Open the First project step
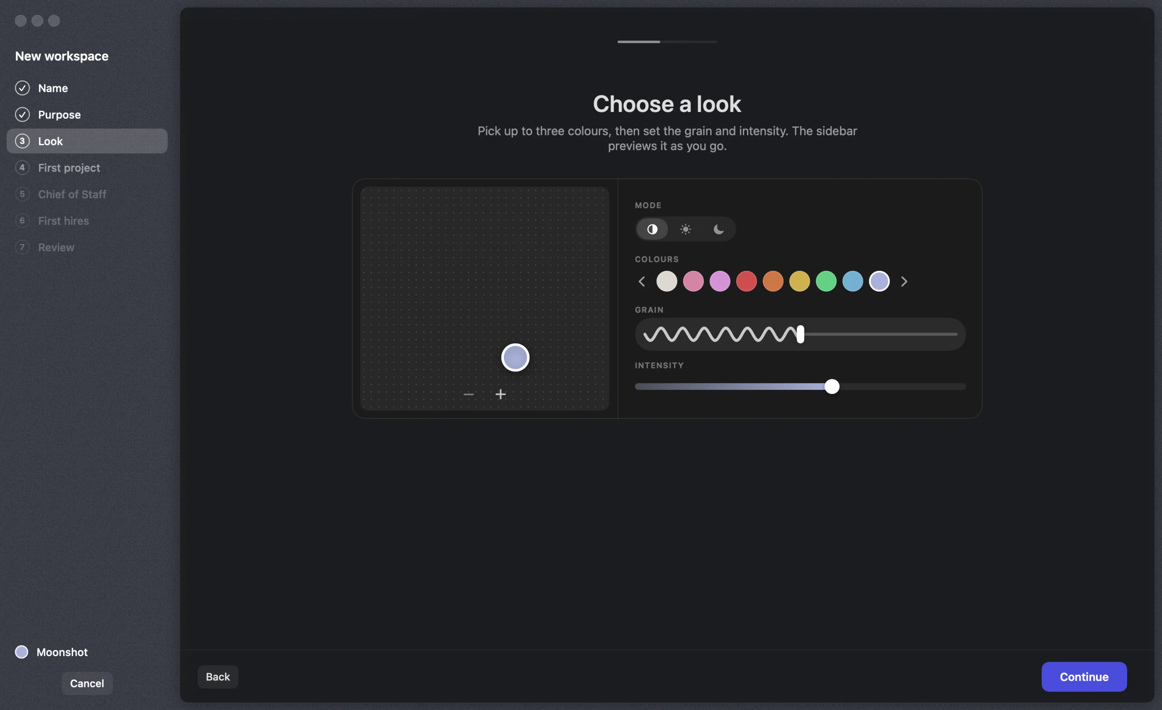Screen dimensions: 1162x710 [x=87, y=168]
